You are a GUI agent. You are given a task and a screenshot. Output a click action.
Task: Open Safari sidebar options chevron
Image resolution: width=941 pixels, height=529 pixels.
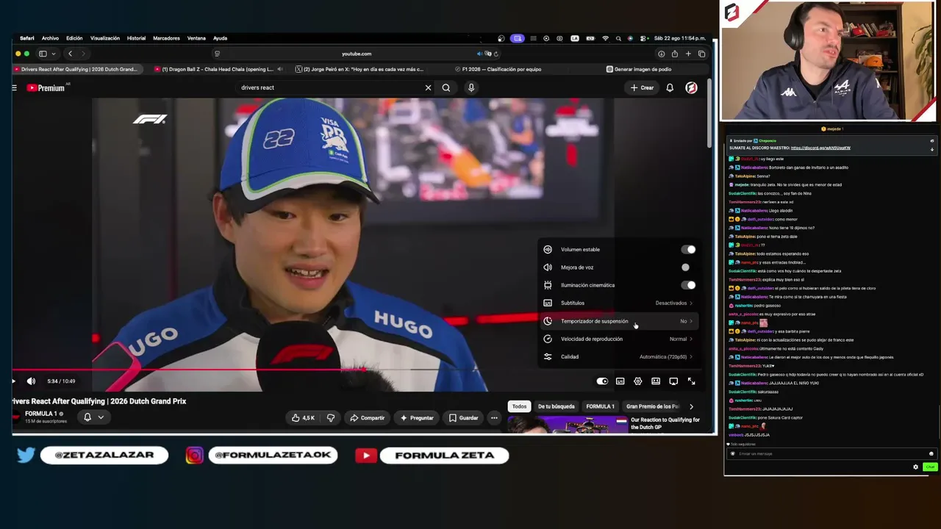pos(53,54)
